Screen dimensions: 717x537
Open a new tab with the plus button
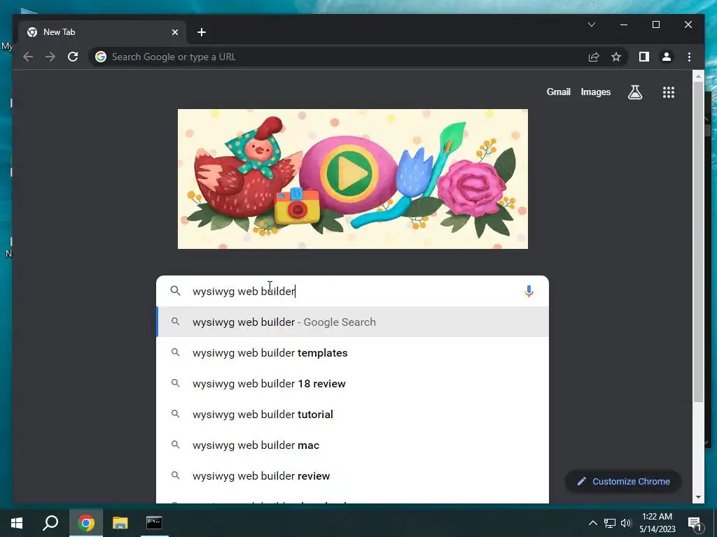[201, 32]
